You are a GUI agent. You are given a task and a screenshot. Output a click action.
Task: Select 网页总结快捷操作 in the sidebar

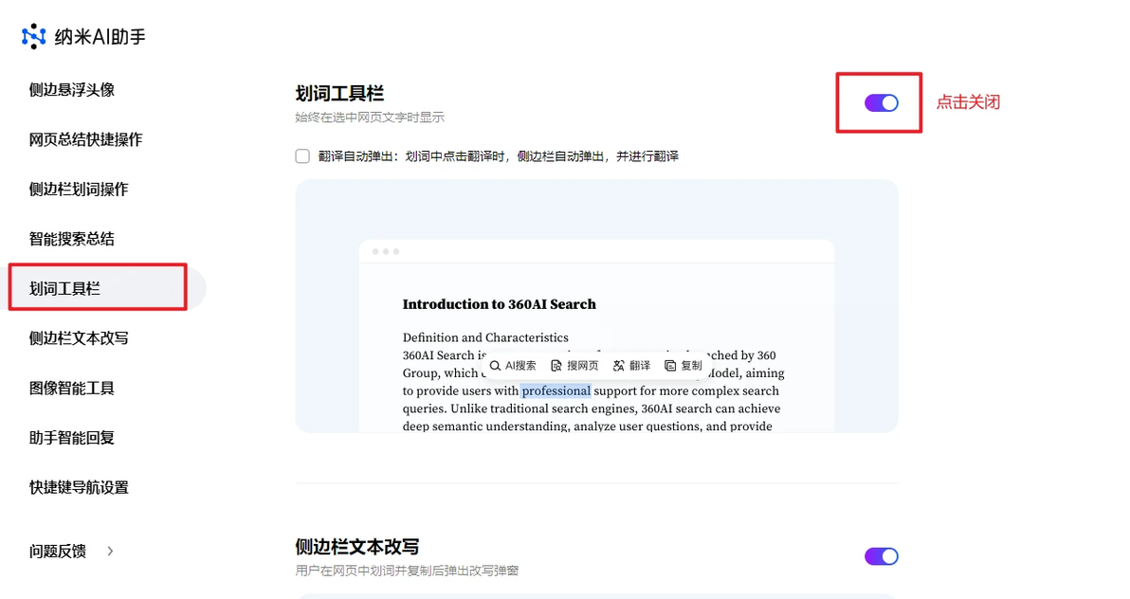coord(85,140)
